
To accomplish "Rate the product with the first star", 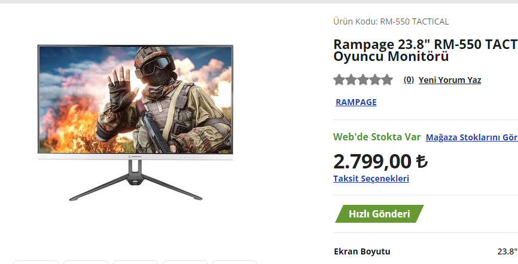I will (339, 80).
